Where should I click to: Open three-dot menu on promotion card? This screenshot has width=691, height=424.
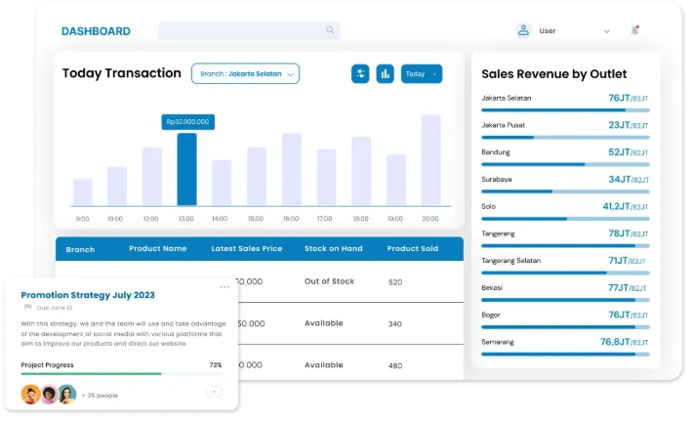tap(224, 287)
